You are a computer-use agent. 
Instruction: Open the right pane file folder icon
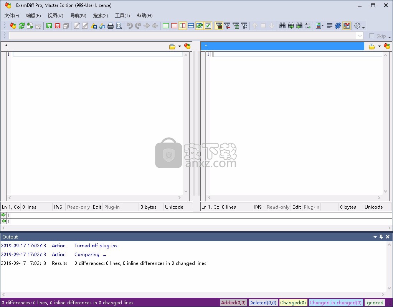pyautogui.click(x=372, y=46)
